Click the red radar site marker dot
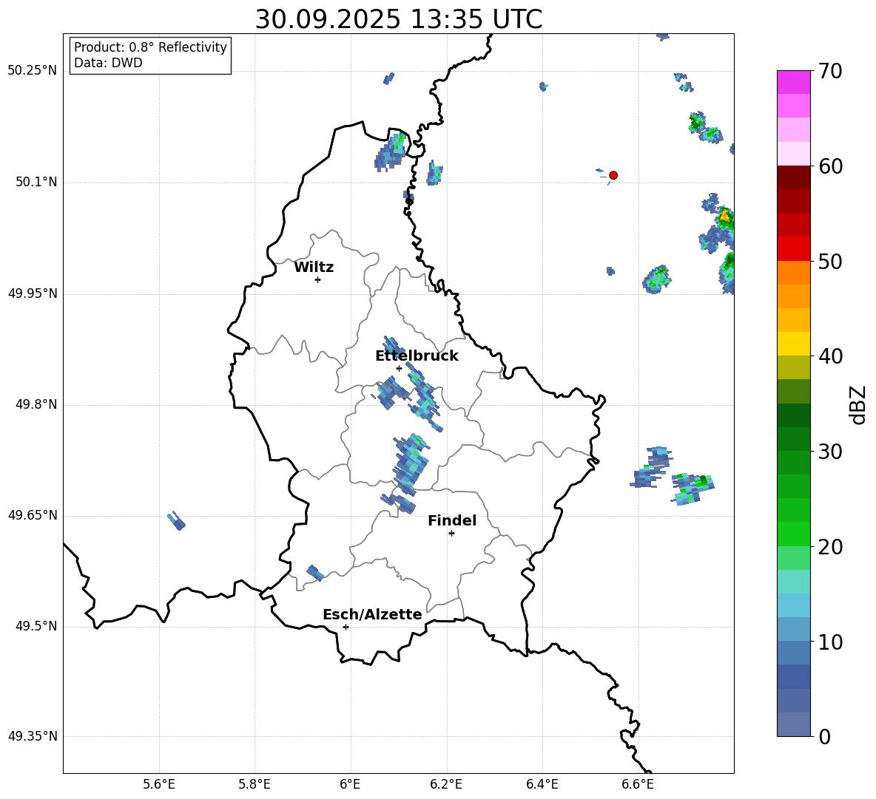The height and width of the screenshot is (799, 876). click(613, 175)
